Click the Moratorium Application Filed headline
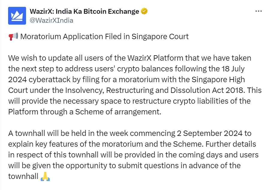The image size is (270, 190). click(105, 36)
